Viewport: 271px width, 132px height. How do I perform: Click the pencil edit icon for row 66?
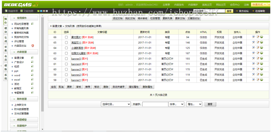click(x=258, y=37)
